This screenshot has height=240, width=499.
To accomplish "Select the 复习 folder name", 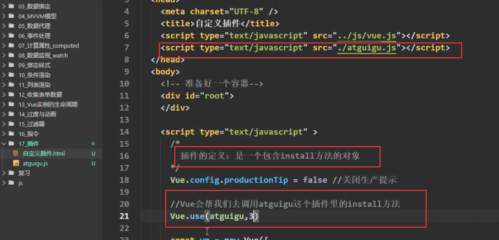I will [x=24, y=173].
